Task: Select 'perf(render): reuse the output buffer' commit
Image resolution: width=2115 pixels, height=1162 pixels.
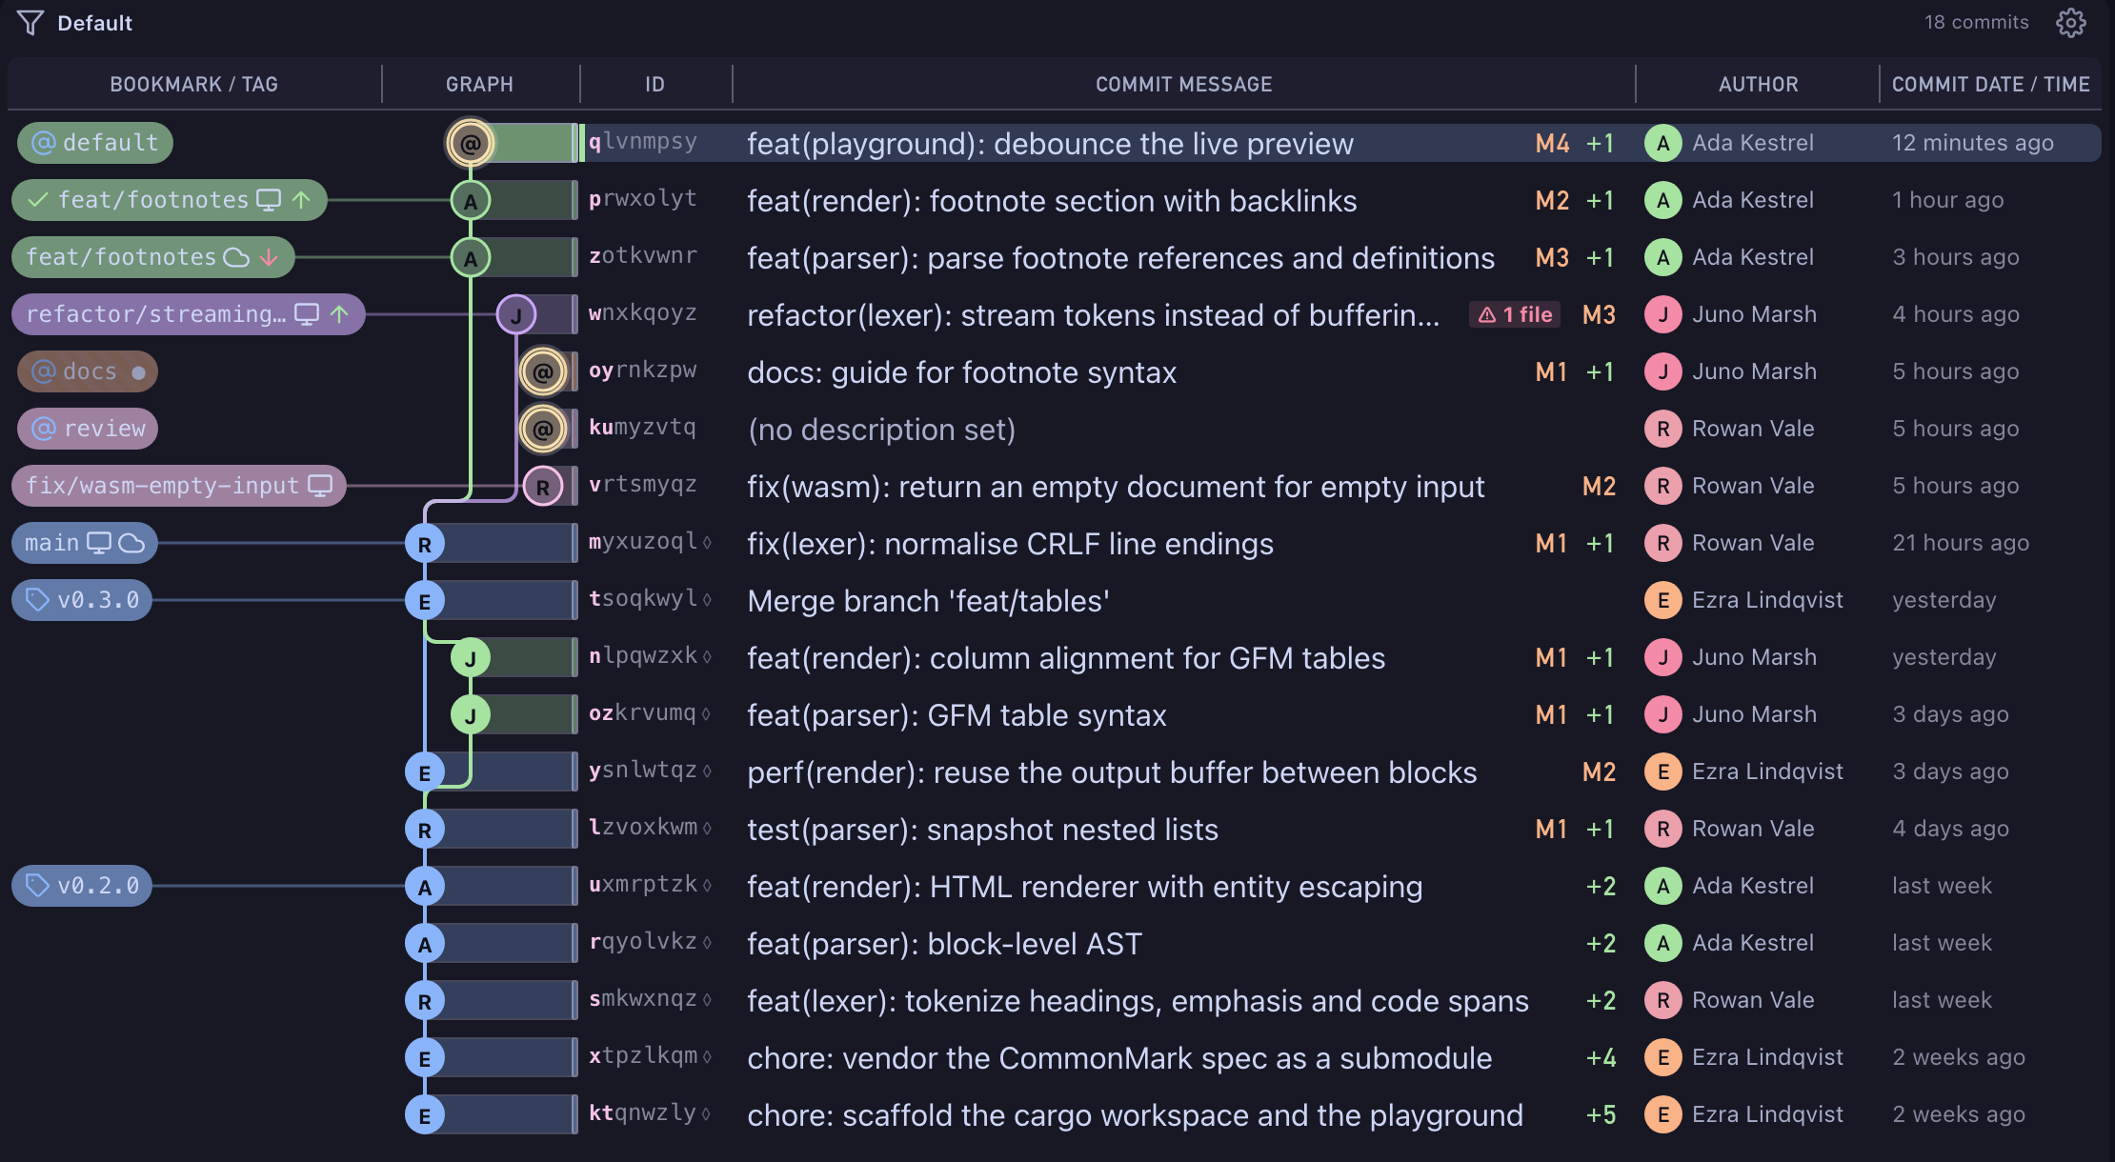Action: click(x=1112, y=772)
